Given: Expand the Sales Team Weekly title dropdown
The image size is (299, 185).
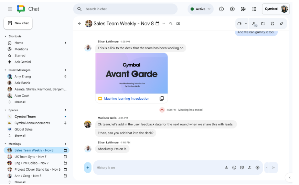Looking at the screenshot, I should click(163, 24).
